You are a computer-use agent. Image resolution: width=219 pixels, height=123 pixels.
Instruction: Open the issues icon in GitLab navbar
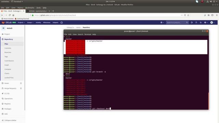pos(192,23)
